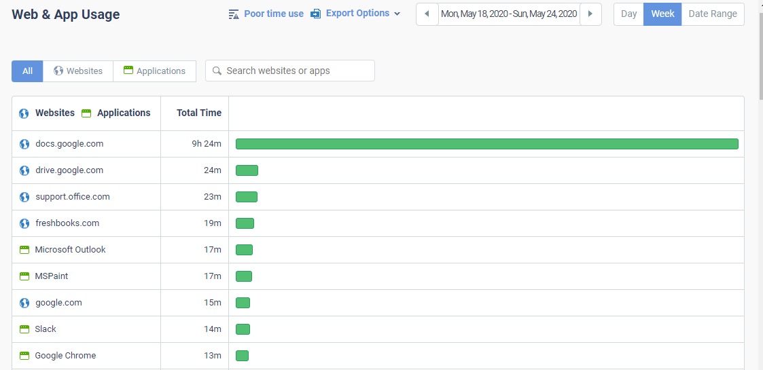763x370 pixels.
Task: Click the freshbooks.com globe icon
Action: (24, 223)
